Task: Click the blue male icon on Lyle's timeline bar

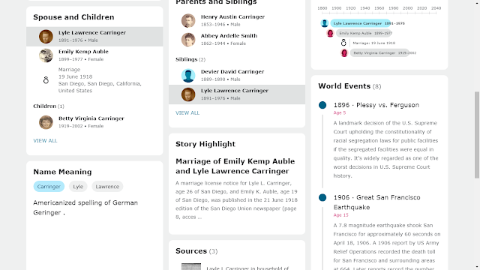Action: pos(325,23)
